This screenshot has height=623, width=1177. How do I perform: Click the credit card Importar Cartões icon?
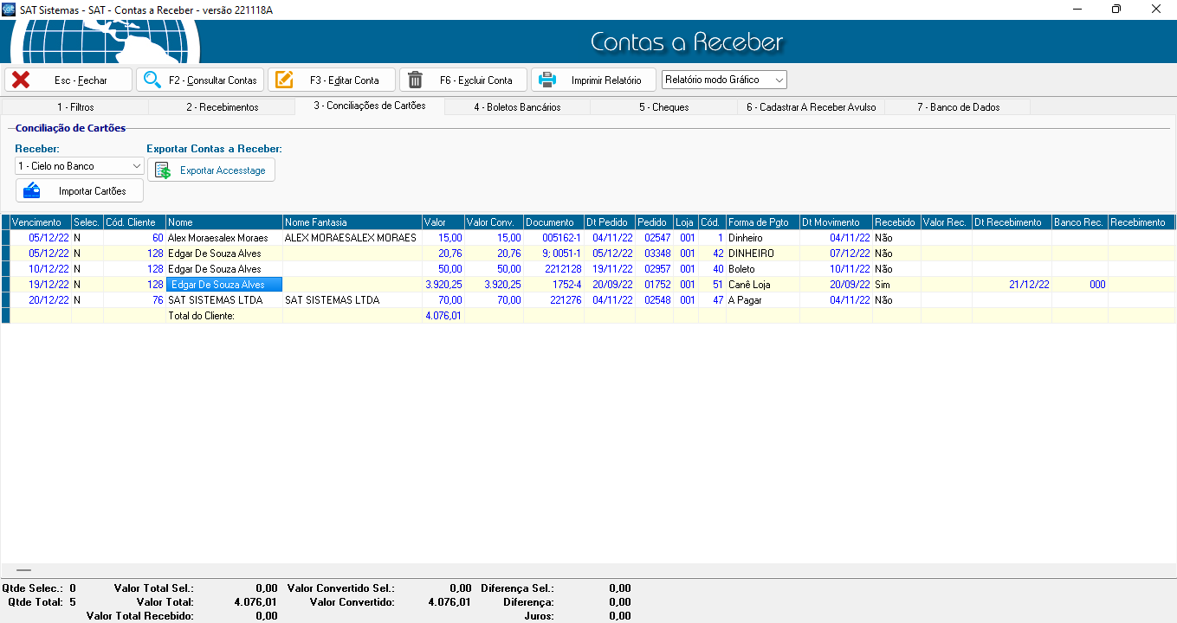tap(32, 190)
